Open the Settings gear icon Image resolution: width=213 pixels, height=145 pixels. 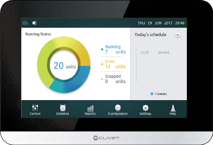tap(145, 108)
